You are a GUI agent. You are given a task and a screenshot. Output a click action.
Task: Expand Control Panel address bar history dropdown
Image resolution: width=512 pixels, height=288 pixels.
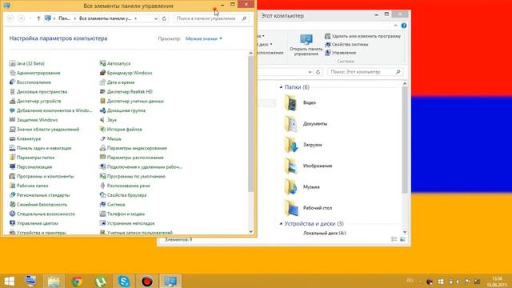(x=156, y=18)
